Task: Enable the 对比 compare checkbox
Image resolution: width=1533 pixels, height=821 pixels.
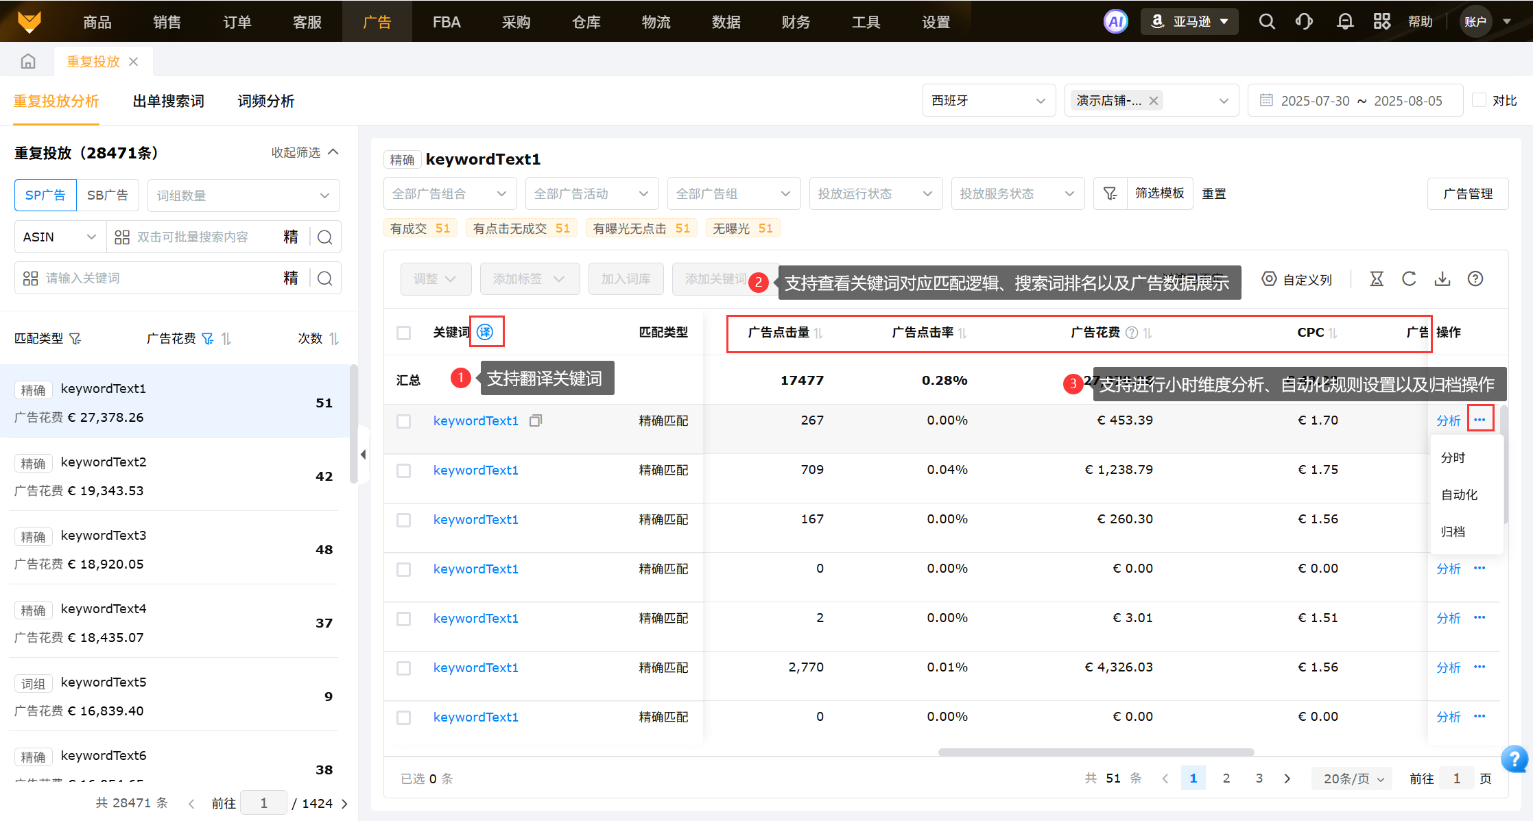Action: (x=1479, y=100)
